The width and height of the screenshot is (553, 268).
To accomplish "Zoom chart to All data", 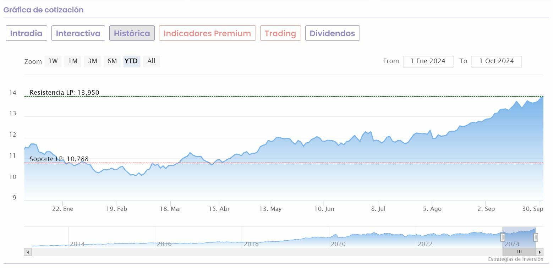I will coord(151,61).
